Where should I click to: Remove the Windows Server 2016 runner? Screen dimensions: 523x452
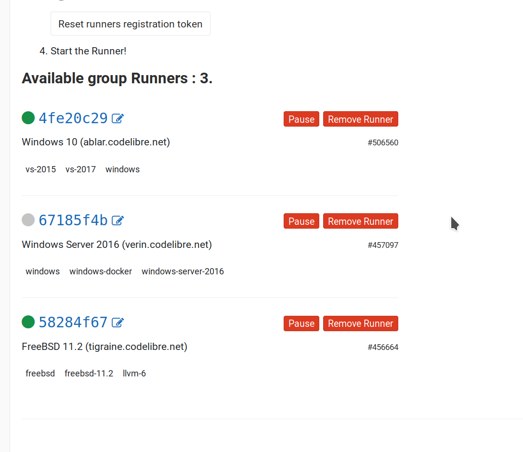pos(361,221)
